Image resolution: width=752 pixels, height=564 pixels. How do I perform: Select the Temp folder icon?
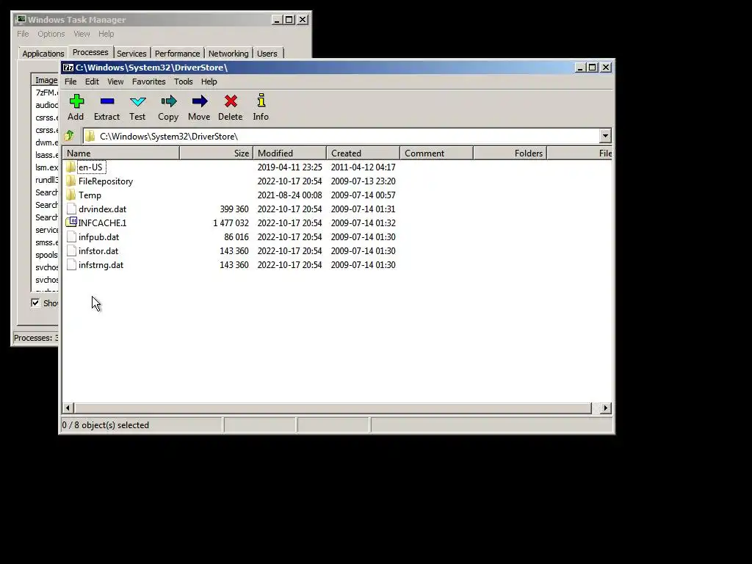[71, 195]
